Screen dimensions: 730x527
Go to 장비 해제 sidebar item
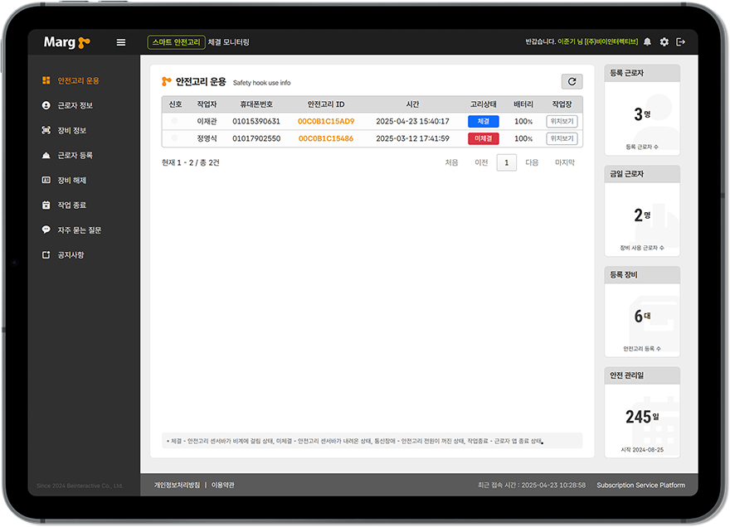(x=71, y=180)
